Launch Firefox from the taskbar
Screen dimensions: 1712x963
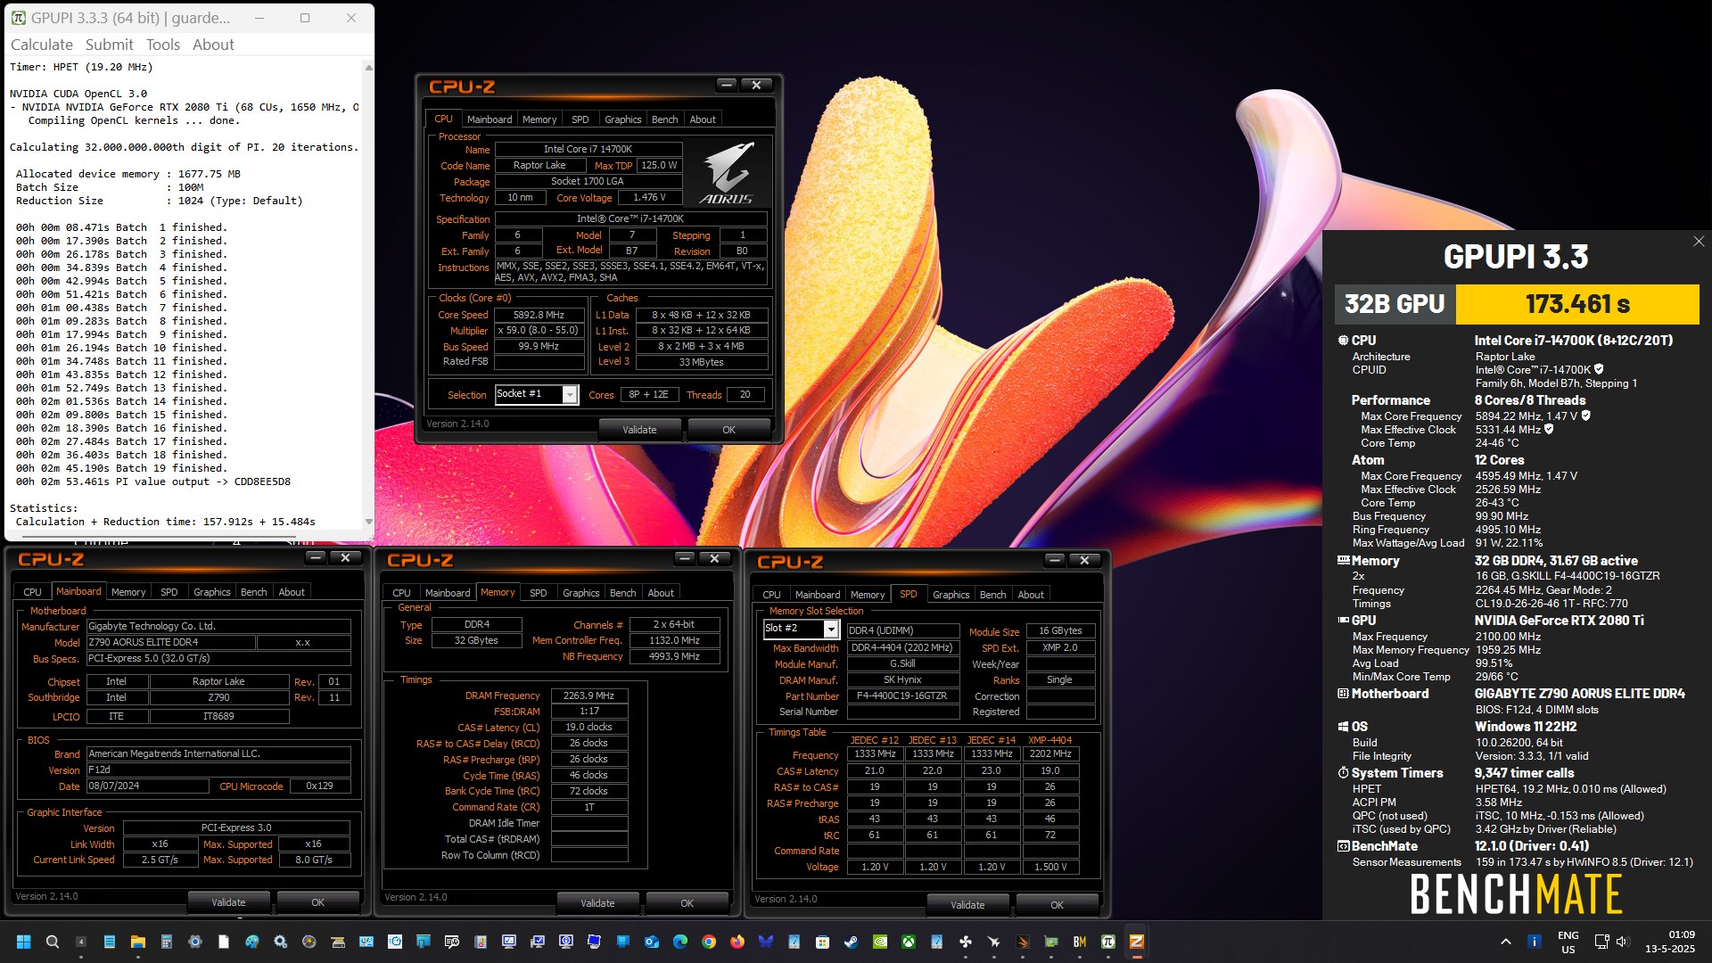737,942
